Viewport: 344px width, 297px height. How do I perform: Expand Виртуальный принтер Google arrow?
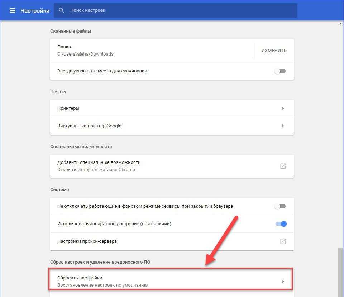tap(283, 126)
